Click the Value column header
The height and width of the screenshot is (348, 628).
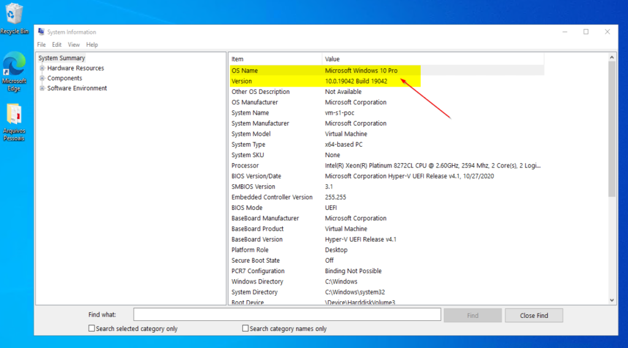pos(433,59)
